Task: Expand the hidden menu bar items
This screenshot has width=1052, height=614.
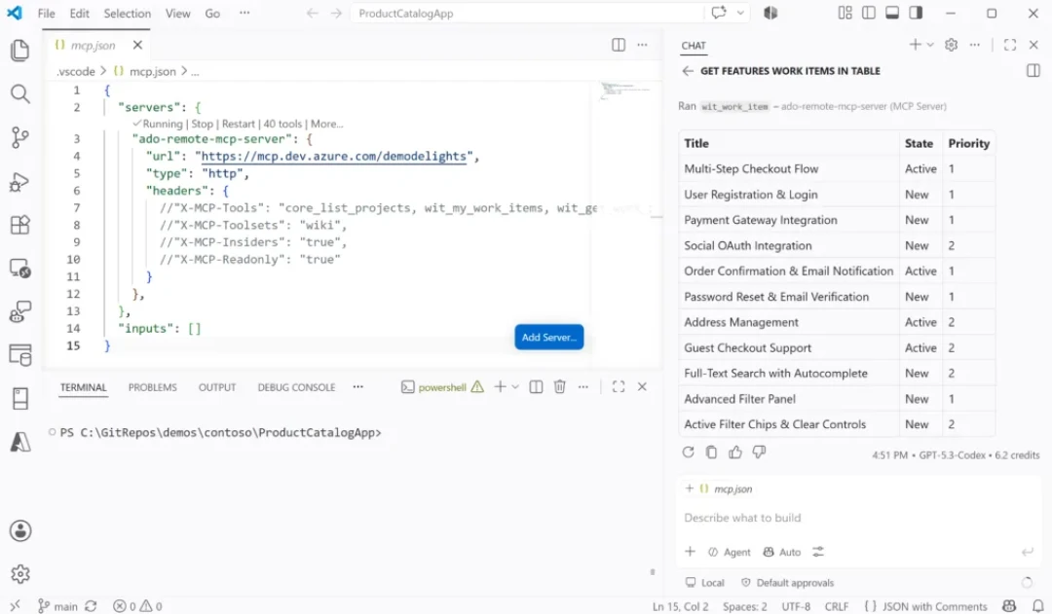Action: coord(244,13)
